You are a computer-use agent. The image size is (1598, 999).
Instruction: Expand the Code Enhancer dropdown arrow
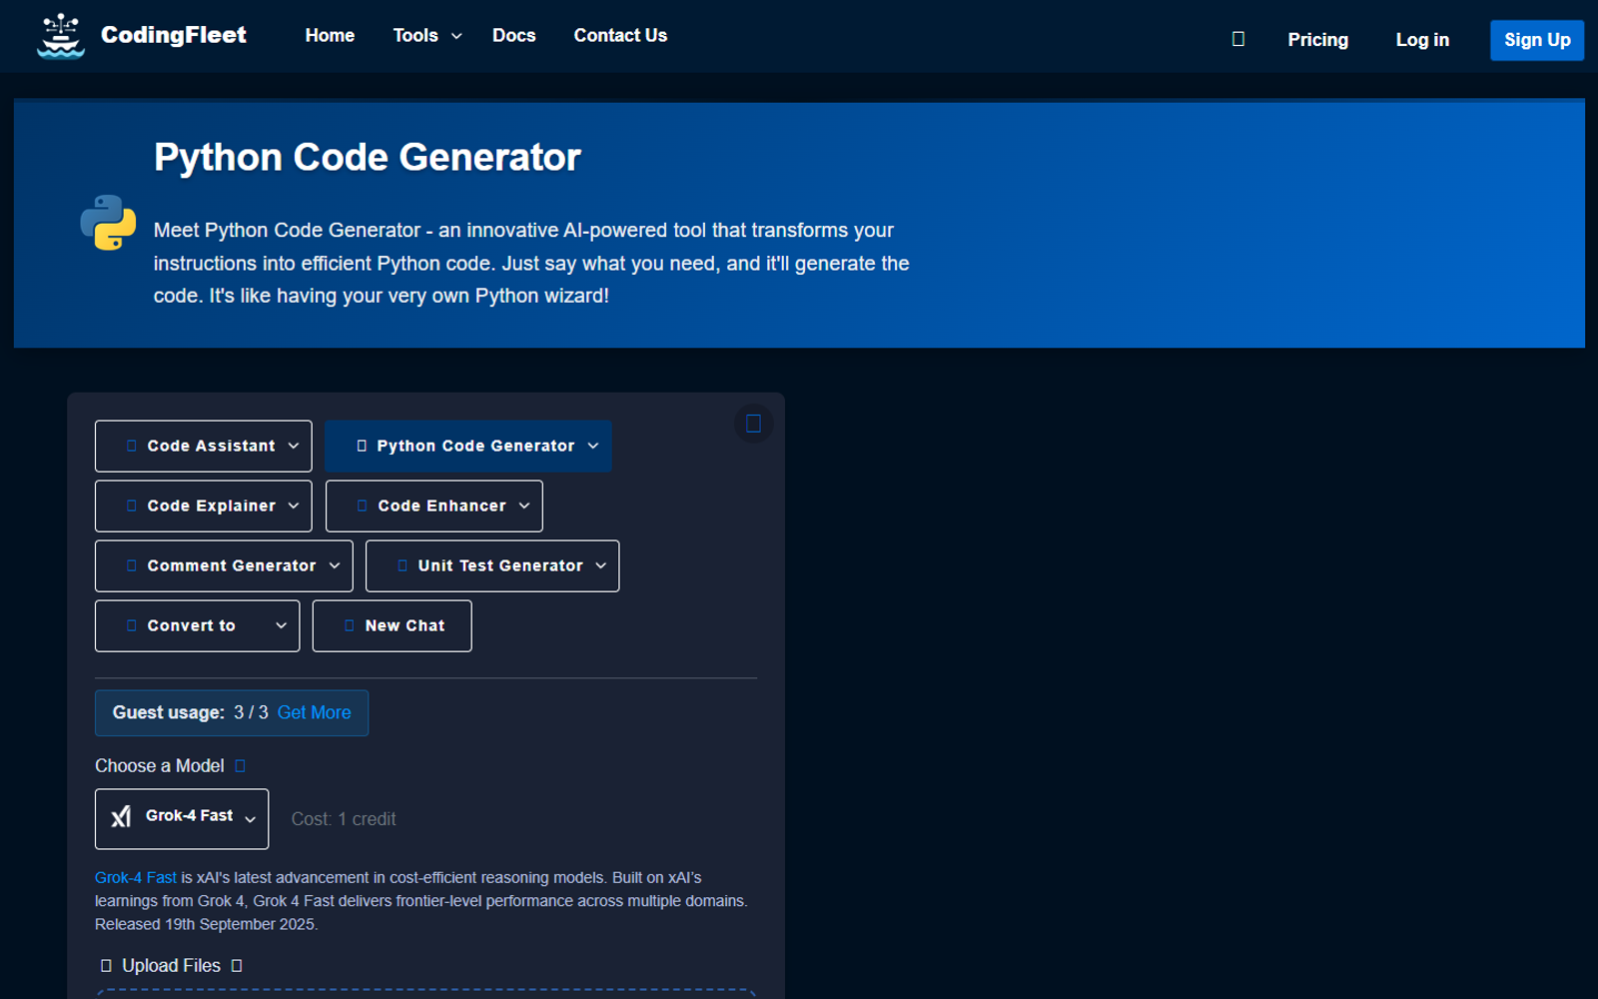pos(524,505)
